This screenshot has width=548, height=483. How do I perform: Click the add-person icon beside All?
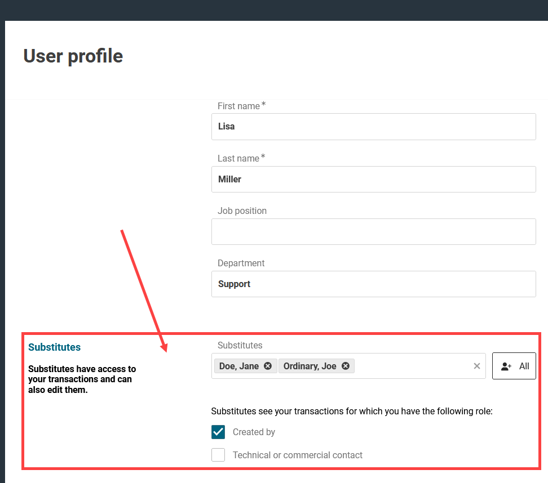[x=506, y=366]
